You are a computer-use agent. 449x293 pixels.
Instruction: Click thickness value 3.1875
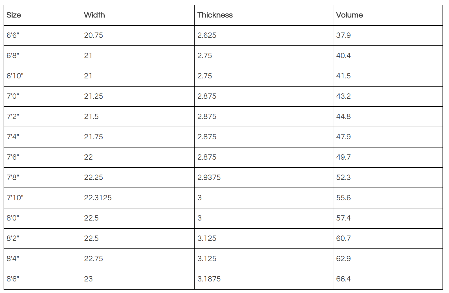[209, 279]
